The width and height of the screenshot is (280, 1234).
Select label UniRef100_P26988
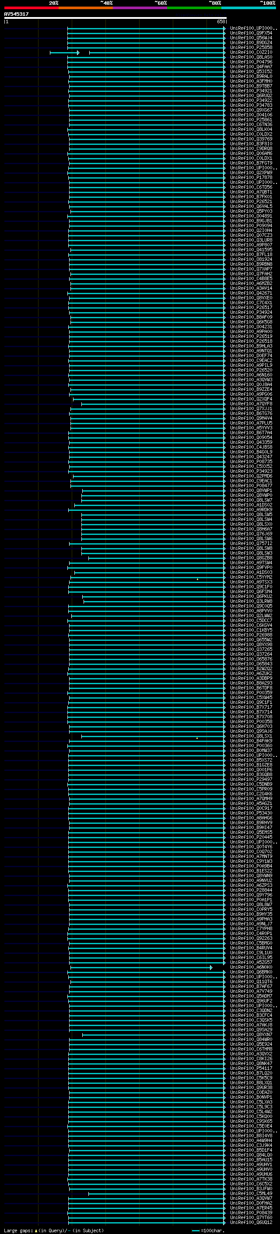pyautogui.click(x=251, y=635)
